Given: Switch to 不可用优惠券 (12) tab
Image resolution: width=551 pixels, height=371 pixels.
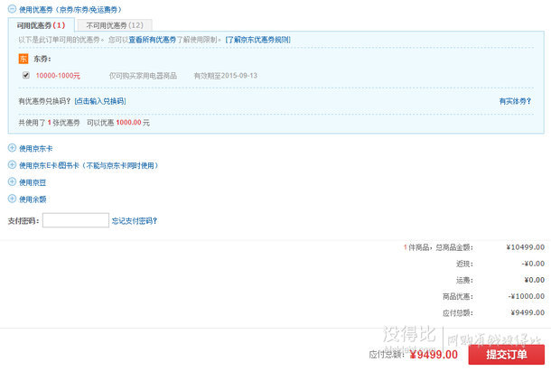Looking at the screenshot, I should (115, 25).
